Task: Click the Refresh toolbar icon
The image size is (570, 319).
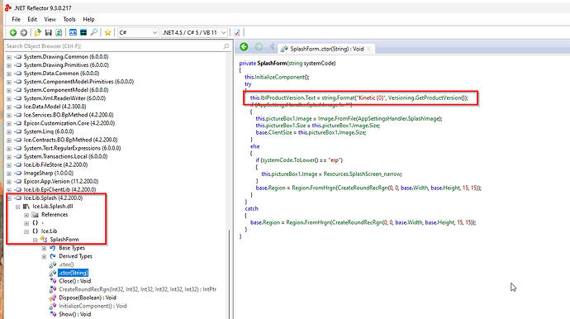Action: [x=59, y=33]
